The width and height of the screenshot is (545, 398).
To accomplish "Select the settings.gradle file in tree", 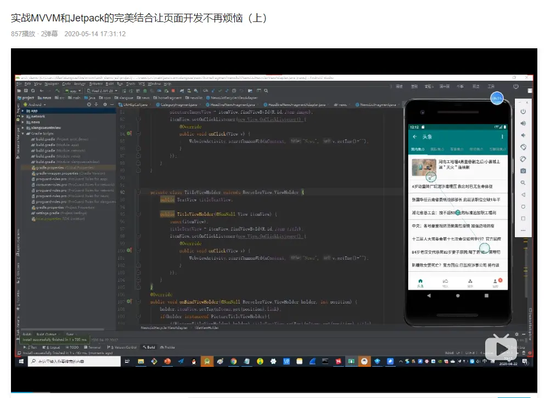I will point(59,213).
